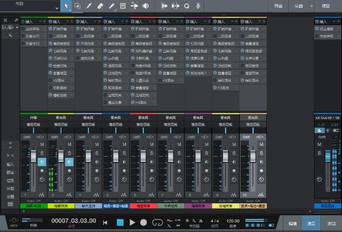The height and width of the screenshot is (232, 342).
Task: Mute channel 10
Action: click(261, 144)
